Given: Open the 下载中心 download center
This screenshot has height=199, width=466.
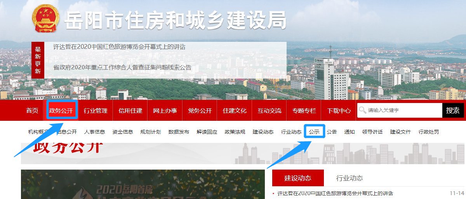Looking at the screenshot, I should click(339, 111).
